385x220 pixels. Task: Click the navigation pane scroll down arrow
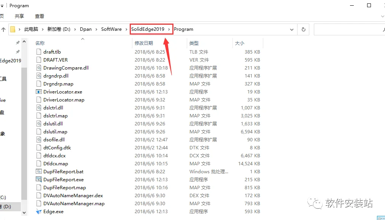24,213
